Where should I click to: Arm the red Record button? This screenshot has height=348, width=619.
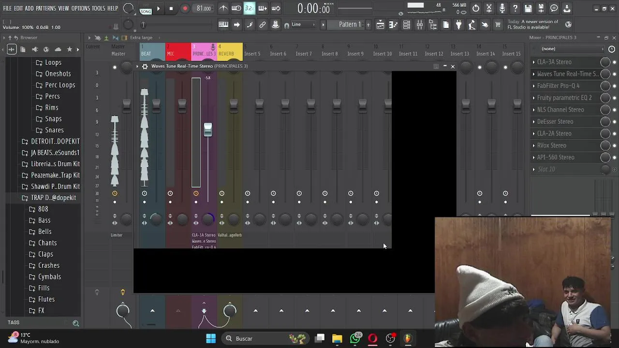185,8
